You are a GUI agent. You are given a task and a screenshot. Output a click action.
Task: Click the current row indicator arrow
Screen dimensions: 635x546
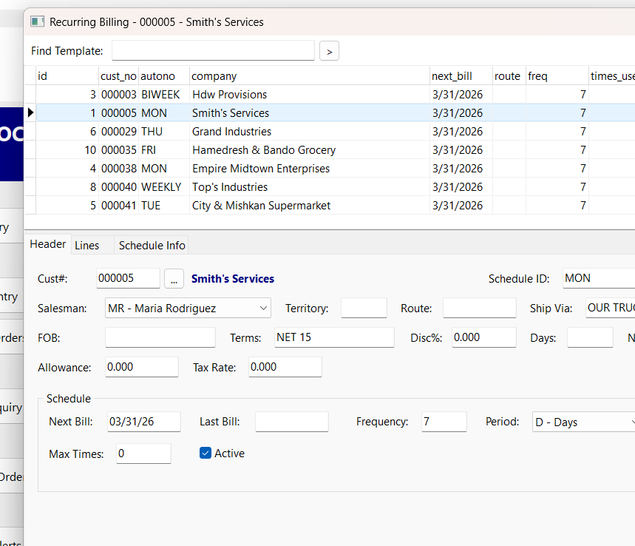30,112
